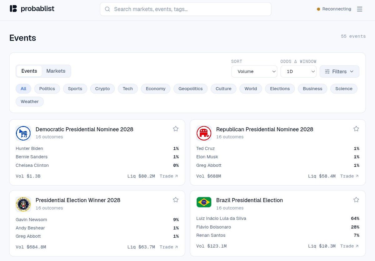Click the search magnifier icon
The width and height of the screenshot is (375, 261).
click(107, 9)
